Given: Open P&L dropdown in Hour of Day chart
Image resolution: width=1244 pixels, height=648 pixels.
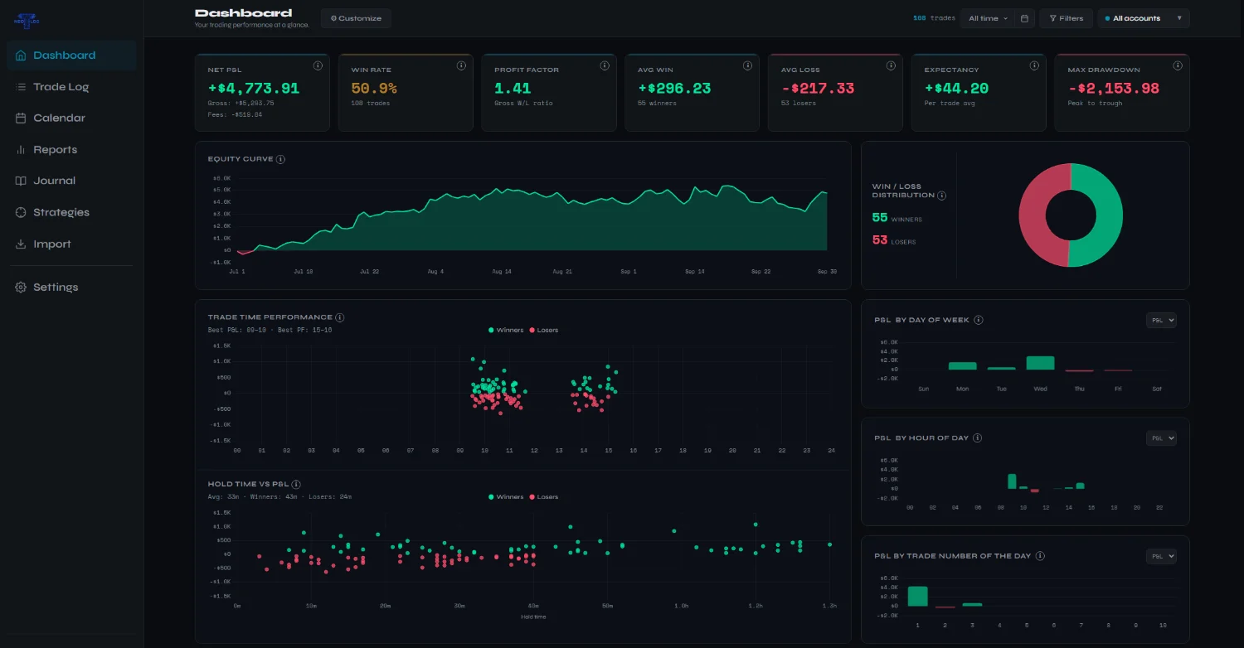Looking at the screenshot, I should [1161, 438].
